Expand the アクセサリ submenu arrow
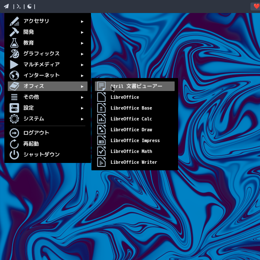 pyautogui.click(x=82, y=22)
